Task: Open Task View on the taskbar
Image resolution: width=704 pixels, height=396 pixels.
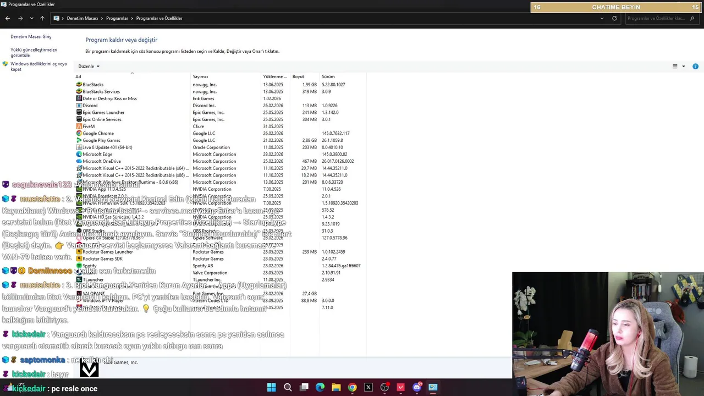Action: click(304, 387)
